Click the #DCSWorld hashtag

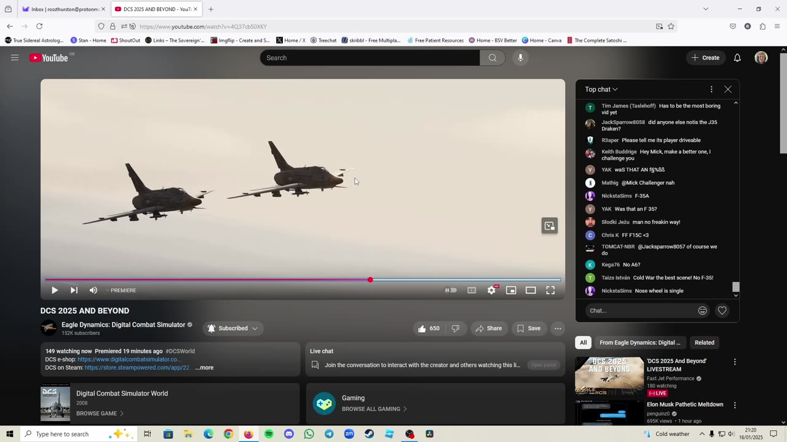[x=180, y=351]
